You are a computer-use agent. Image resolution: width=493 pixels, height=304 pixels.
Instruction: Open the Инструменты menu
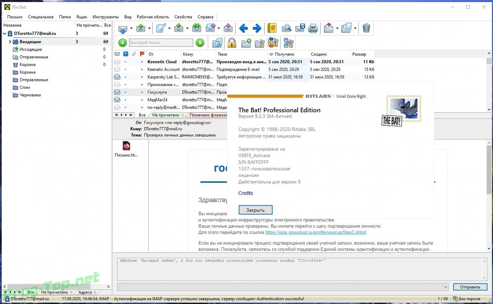pos(106,17)
